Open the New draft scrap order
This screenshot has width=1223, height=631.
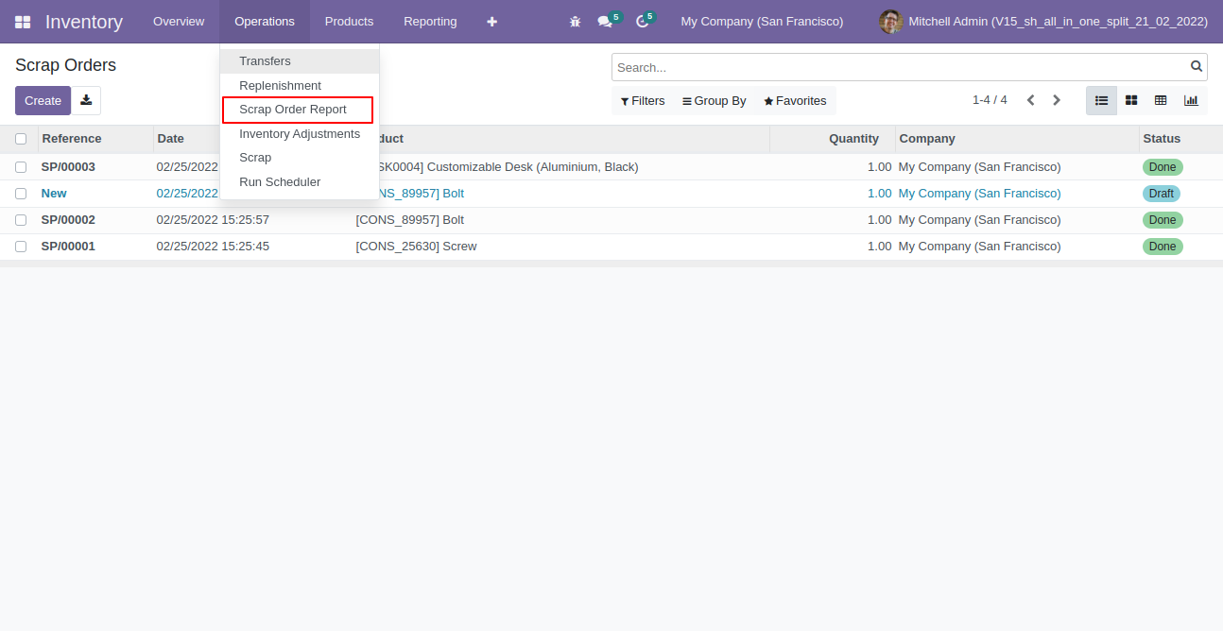click(x=54, y=194)
